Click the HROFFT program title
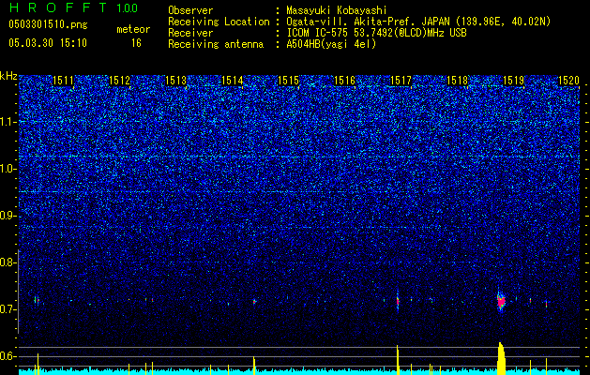The height and width of the screenshot is (375, 590). point(58,7)
